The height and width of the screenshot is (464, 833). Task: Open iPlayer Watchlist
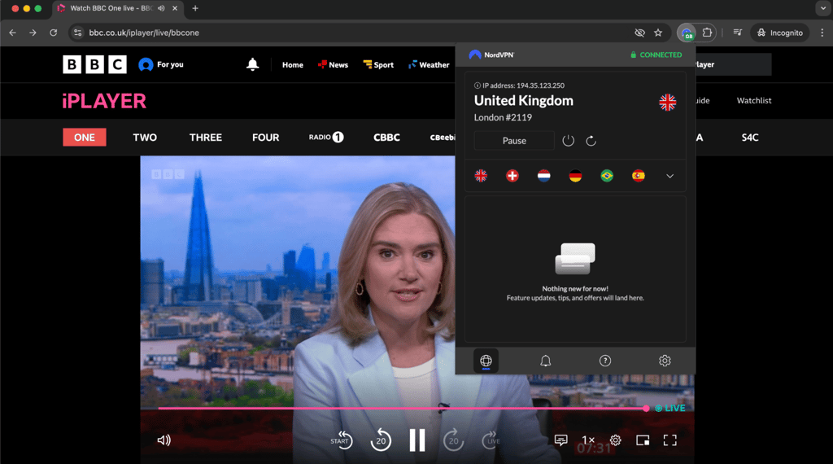tap(754, 100)
